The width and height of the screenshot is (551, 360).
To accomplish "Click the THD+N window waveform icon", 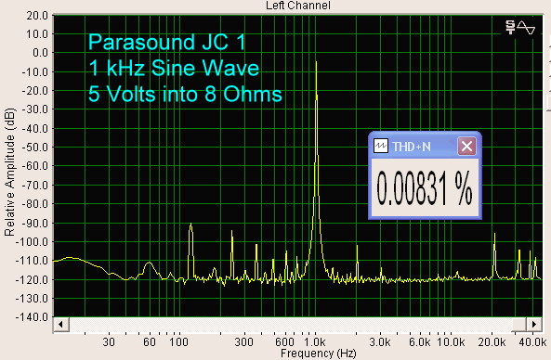I will (381, 146).
